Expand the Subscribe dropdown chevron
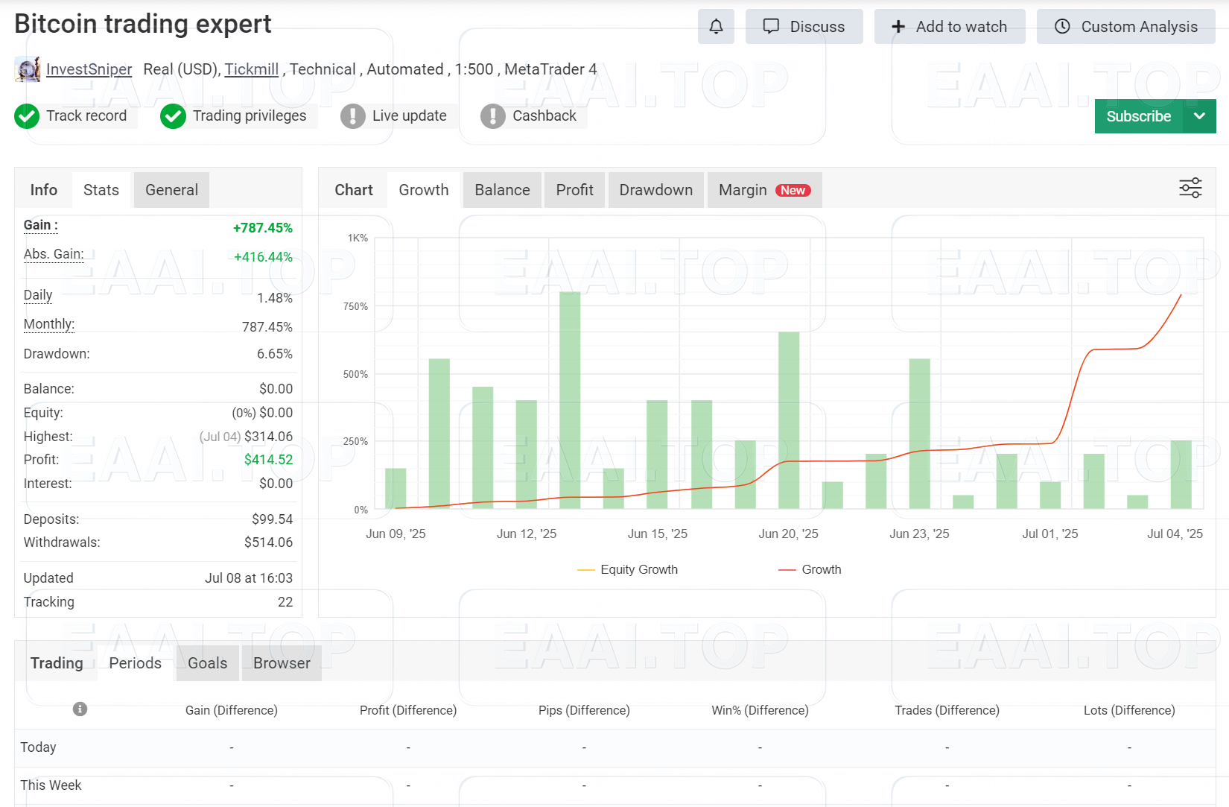Viewport: 1229px width, 807px height. click(x=1200, y=116)
